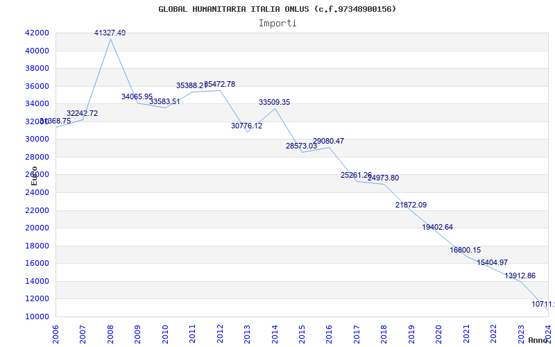555x347 pixels.
Task: Click the 2012 x-axis year label
Action: pos(220,334)
